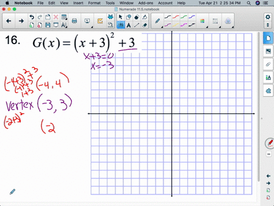This screenshot has width=274, height=206.
Task: Open the line style options
Action: pyautogui.click(x=215, y=21)
